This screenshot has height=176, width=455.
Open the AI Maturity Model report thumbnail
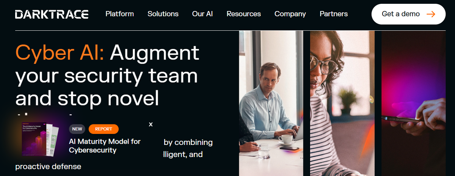click(41, 139)
